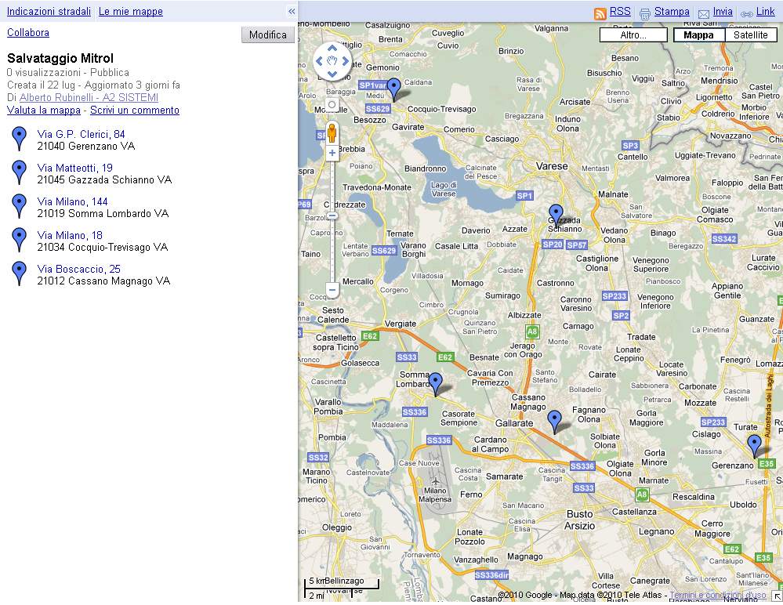Click the hand icon in pan control
The width and height of the screenshot is (783, 605).
(x=332, y=61)
